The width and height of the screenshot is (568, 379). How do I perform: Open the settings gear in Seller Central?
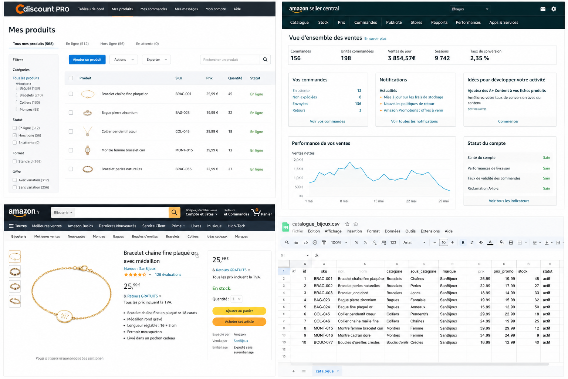pyautogui.click(x=554, y=9)
